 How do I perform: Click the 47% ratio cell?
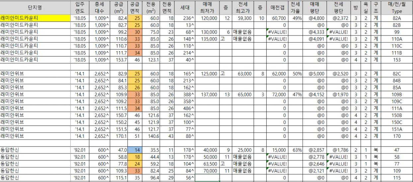point(295,95)
